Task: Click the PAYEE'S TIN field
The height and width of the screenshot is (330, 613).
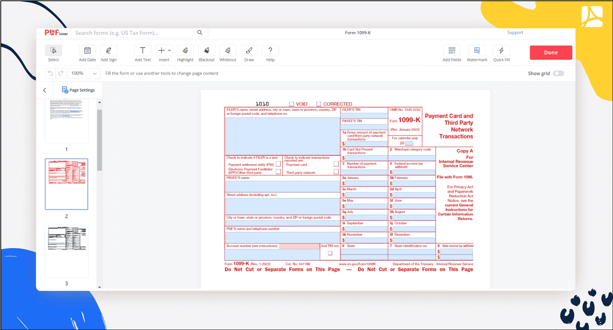Action: pos(364,127)
